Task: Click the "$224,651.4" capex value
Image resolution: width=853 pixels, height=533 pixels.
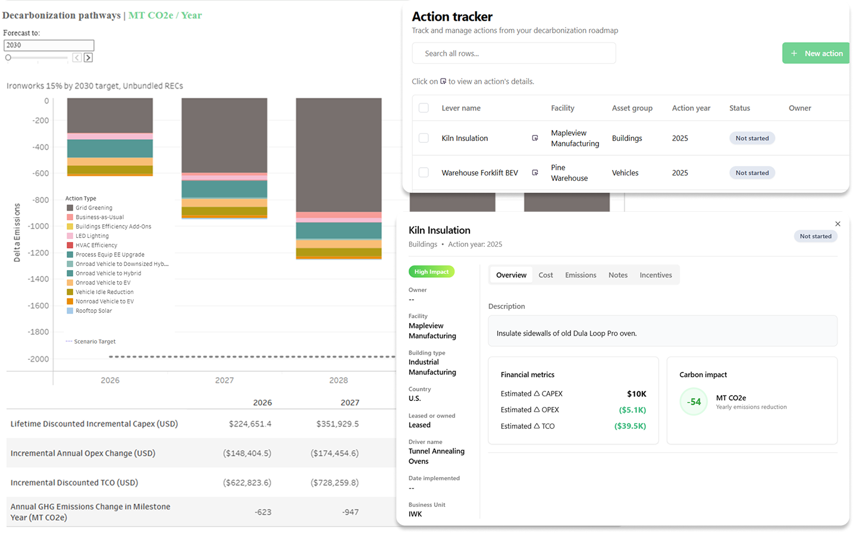Action: click(x=250, y=424)
